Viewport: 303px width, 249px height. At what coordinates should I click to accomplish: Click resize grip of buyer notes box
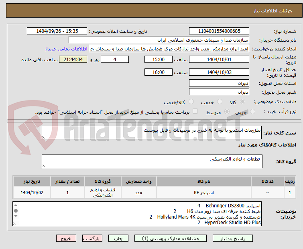pyautogui.click(x=14, y=224)
